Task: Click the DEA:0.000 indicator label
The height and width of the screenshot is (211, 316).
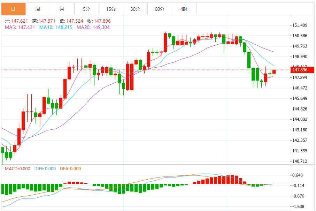Action: pyautogui.click(x=70, y=169)
